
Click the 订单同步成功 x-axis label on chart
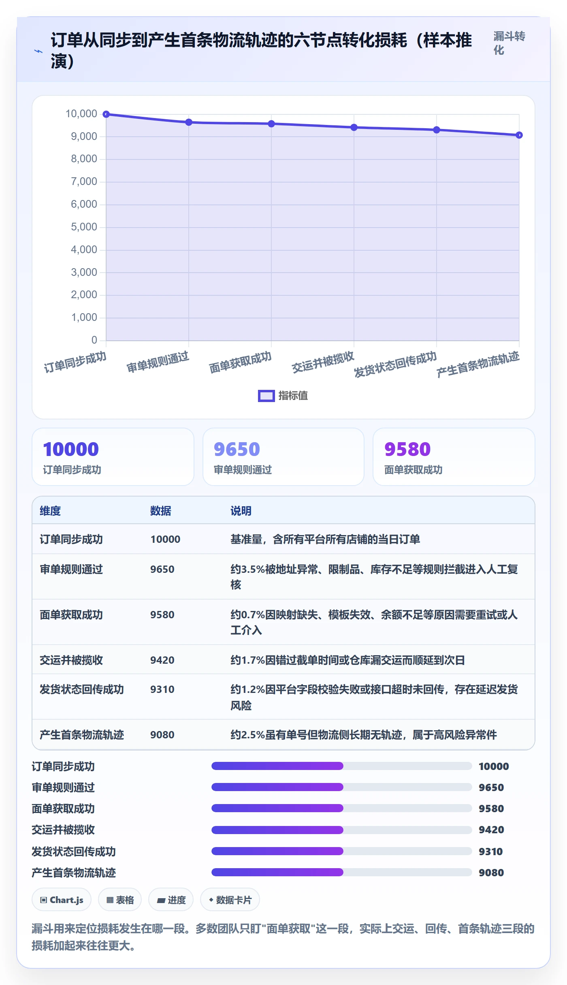coord(75,362)
